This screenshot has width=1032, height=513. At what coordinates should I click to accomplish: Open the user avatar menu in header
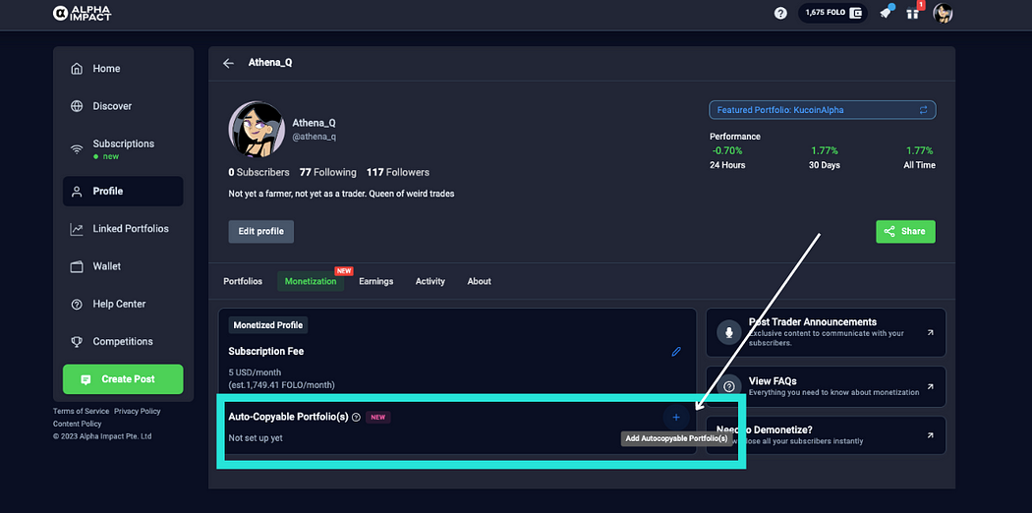click(944, 13)
